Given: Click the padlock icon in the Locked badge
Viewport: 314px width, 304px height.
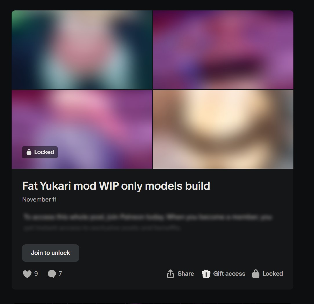Looking at the screenshot, I should coord(29,152).
